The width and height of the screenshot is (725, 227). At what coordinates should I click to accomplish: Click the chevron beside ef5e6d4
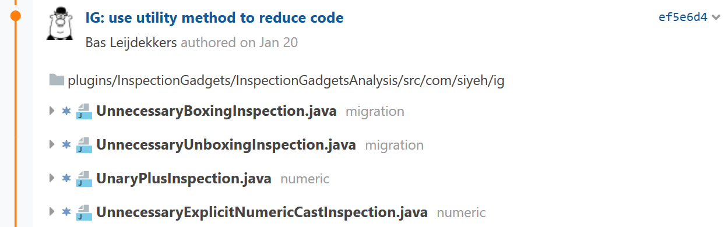coord(716,17)
